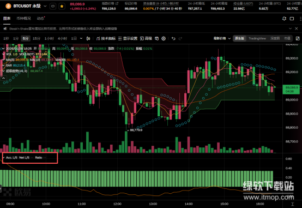Click the screen icon beside the pair name
This screenshot has width=302, height=208.
tap(53, 6)
